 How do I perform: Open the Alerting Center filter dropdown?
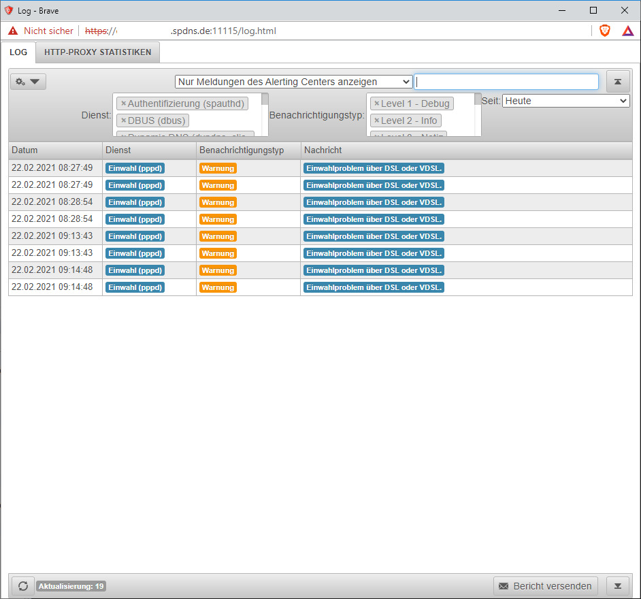point(293,82)
